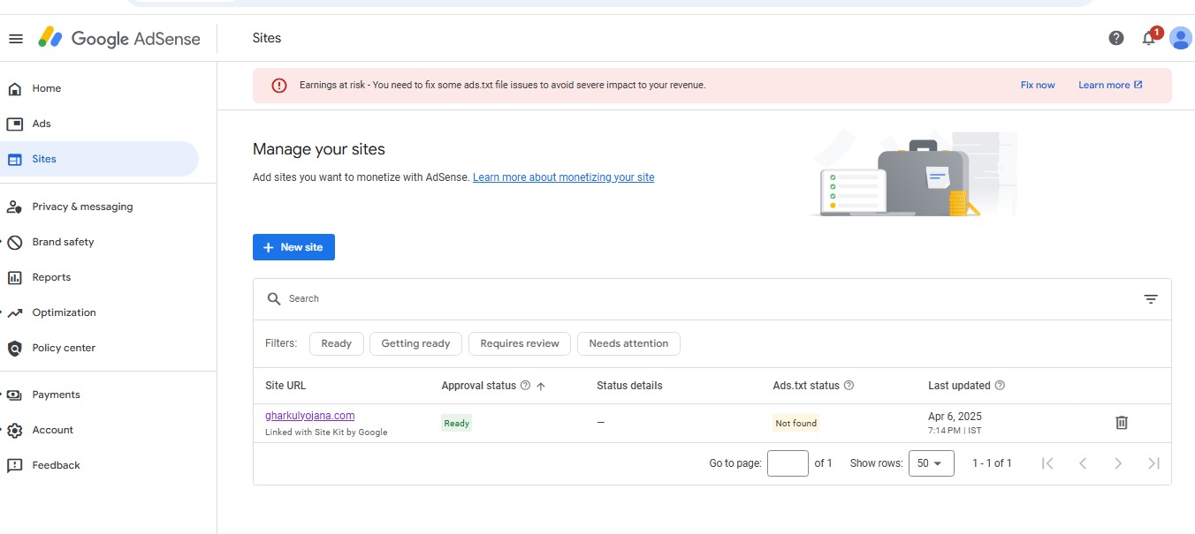Viewport: 1195px width, 534px height.
Task: Click Fix now in the warning banner
Action: (1038, 86)
